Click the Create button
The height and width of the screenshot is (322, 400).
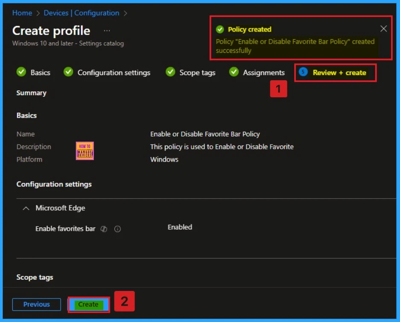pyautogui.click(x=88, y=305)
